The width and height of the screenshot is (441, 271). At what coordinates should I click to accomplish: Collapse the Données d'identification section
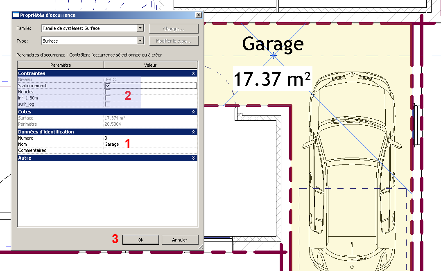193,132
